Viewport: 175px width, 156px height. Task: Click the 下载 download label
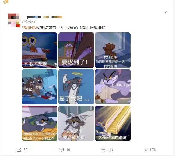[x=152, y=150]
